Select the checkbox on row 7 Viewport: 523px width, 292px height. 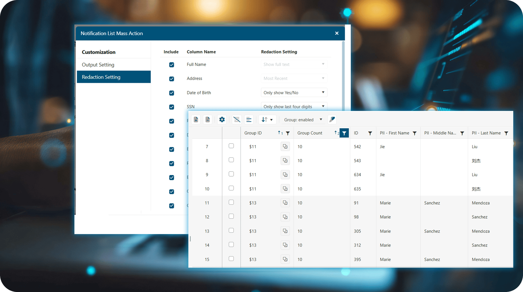231,146
